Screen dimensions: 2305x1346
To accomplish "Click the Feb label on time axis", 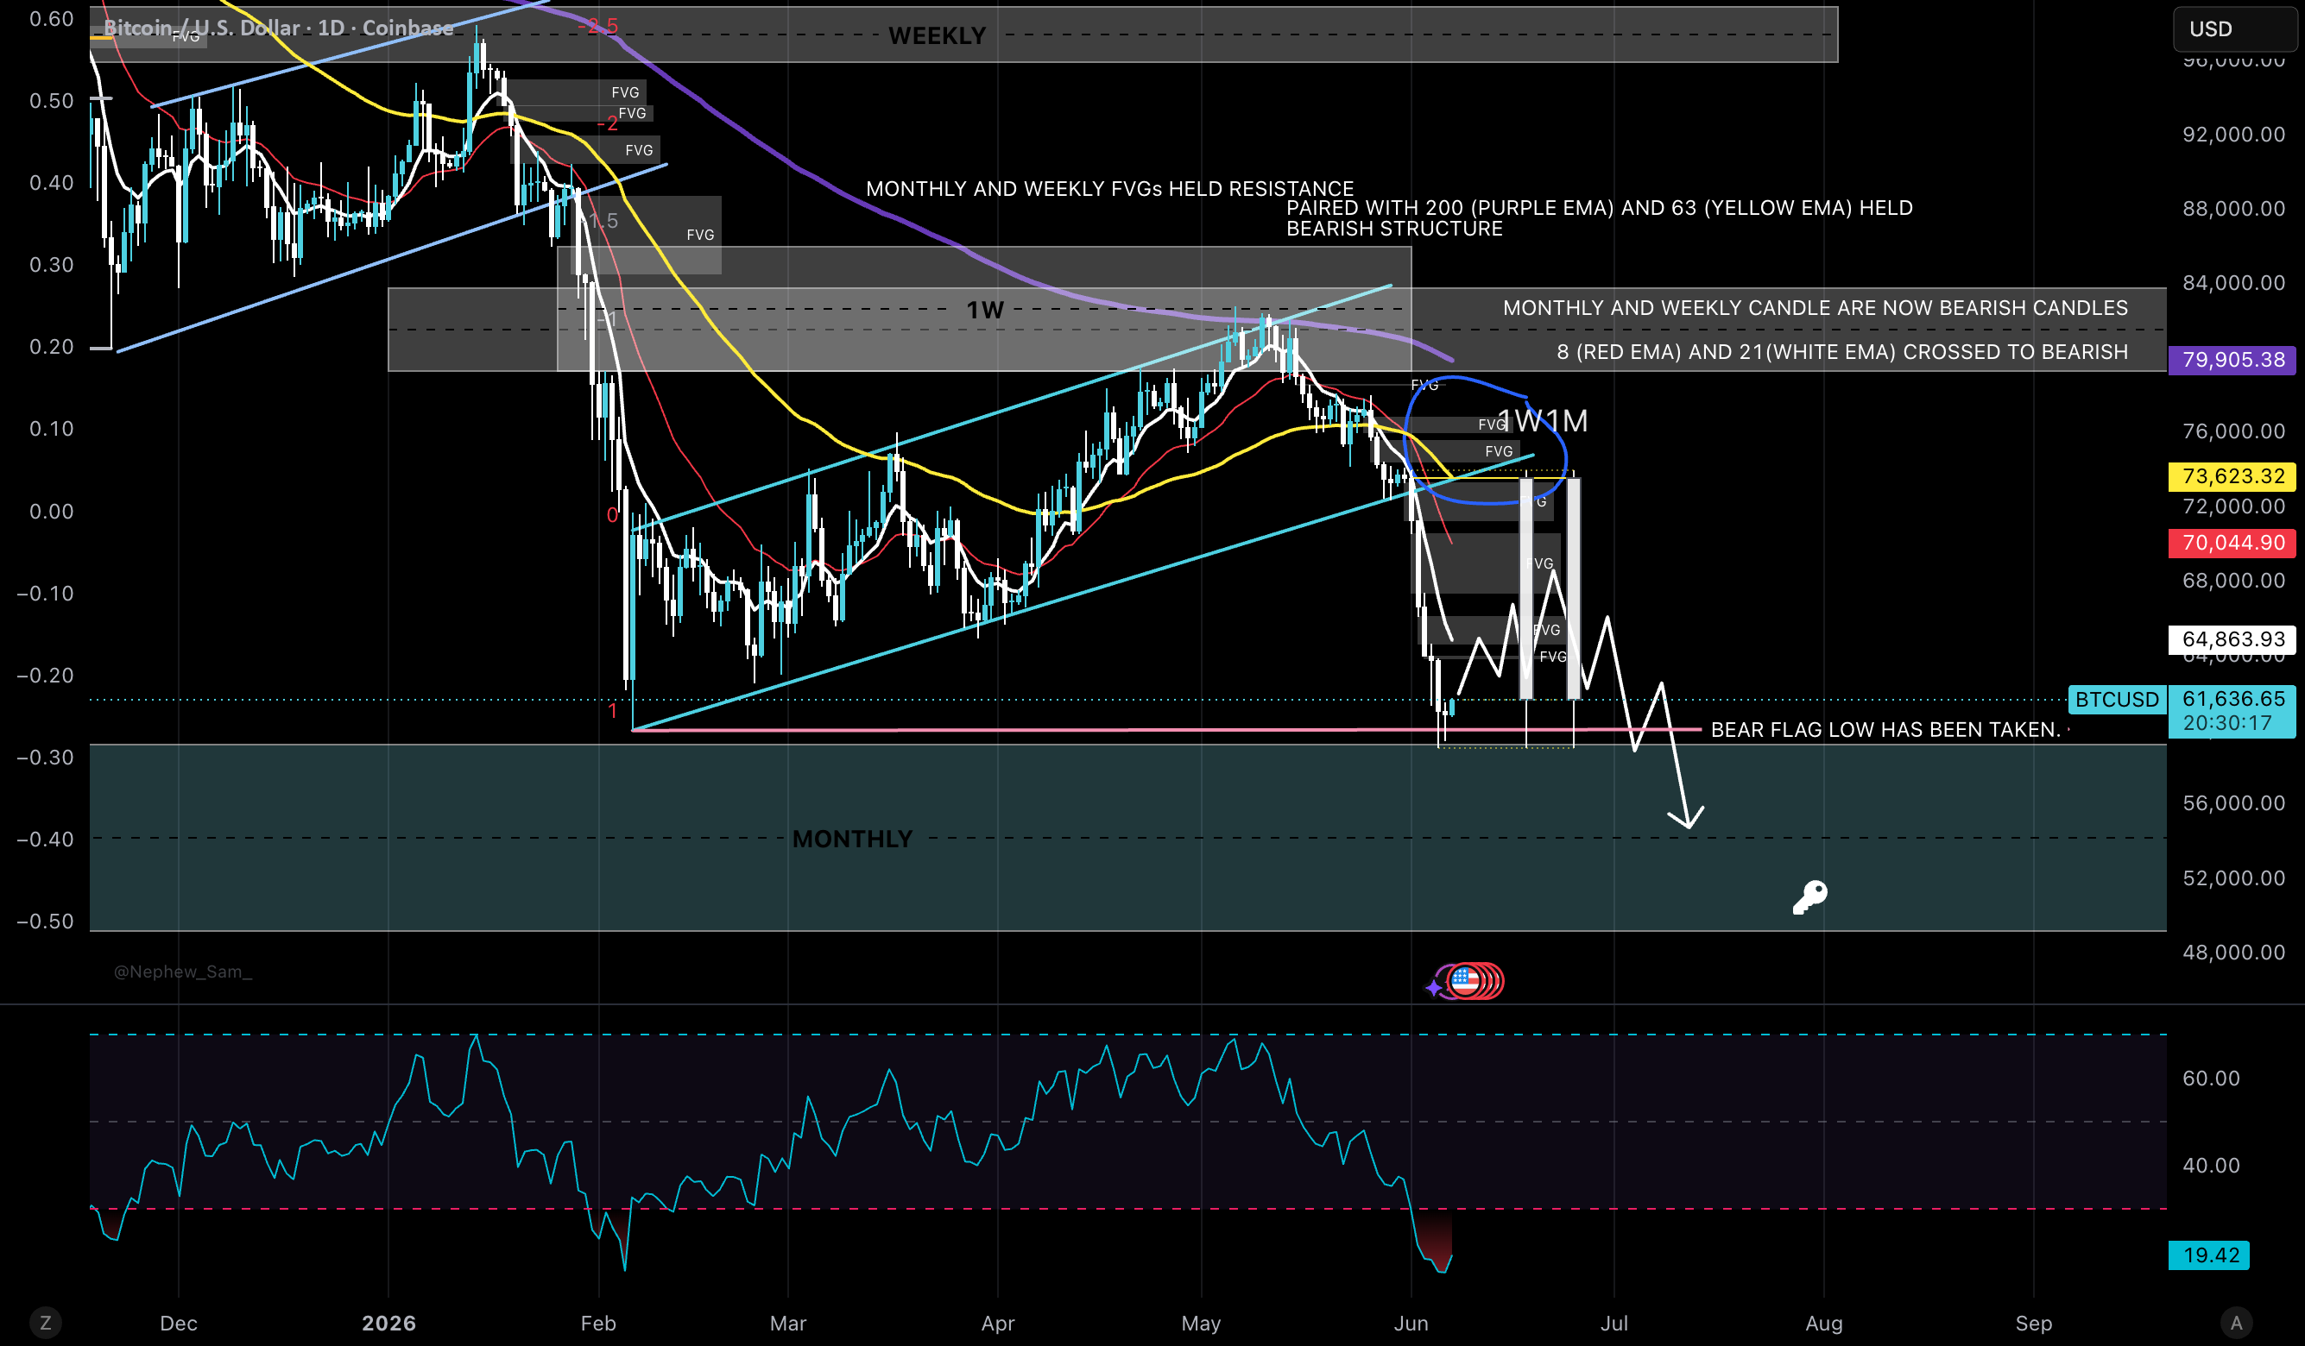I will pos(598,1324).
